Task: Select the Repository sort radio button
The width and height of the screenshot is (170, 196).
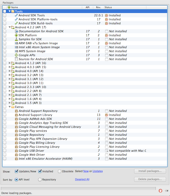Action: 40,180
